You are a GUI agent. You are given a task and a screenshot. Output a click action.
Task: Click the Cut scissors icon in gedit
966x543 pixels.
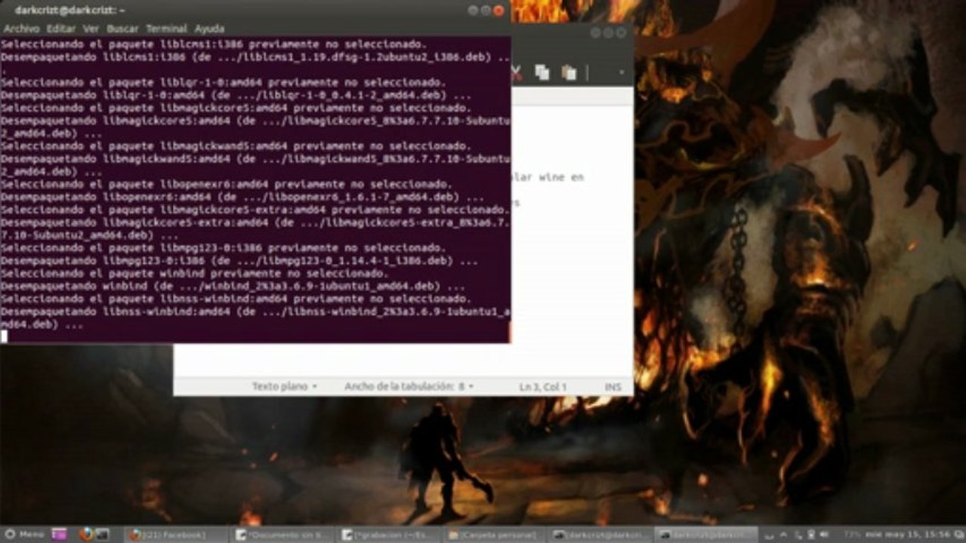pyautogui.click(x=517, y=72)
